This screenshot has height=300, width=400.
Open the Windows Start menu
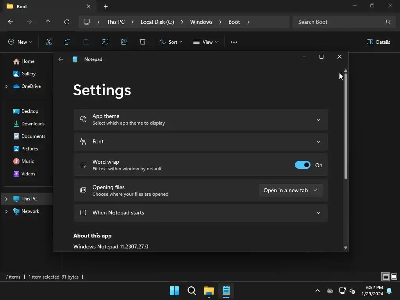tap(175, 291)
